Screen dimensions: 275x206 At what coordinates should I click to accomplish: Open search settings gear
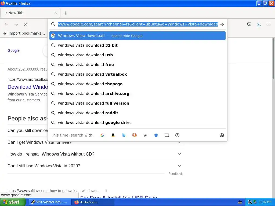pyautogui.click(x=222, y=135)
